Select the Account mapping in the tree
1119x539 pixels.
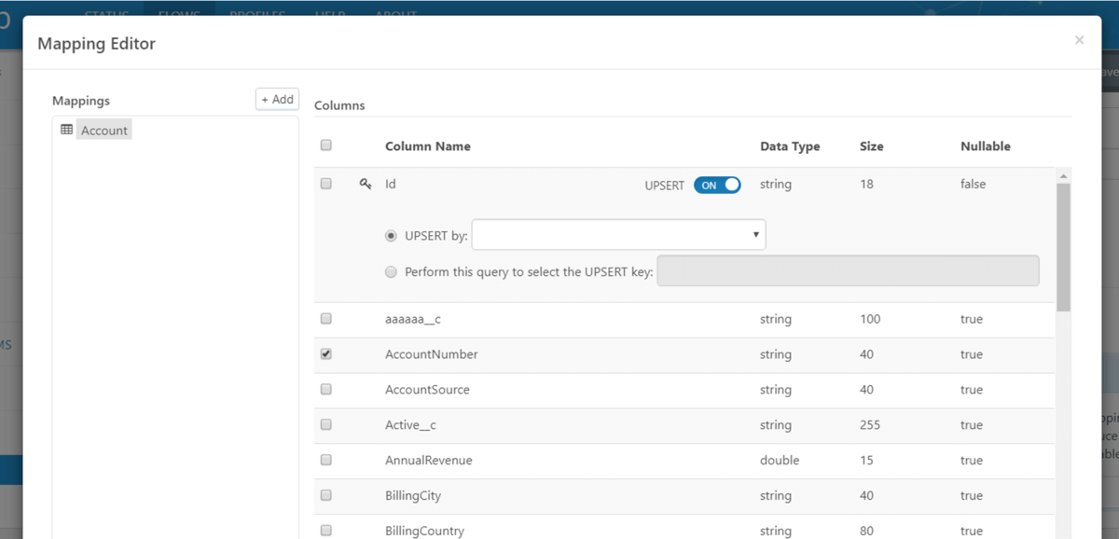click(x=104, y=131)
